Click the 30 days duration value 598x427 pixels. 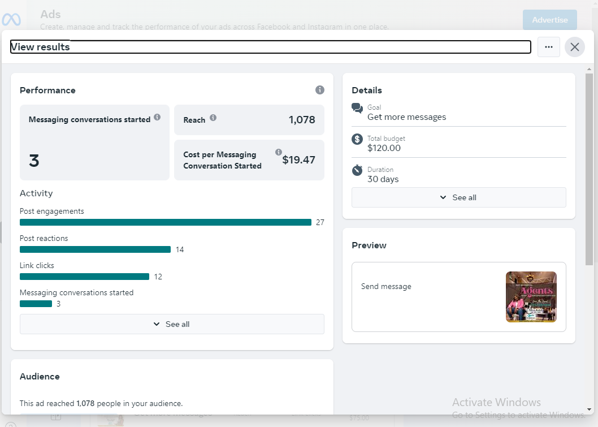point(383,179)
